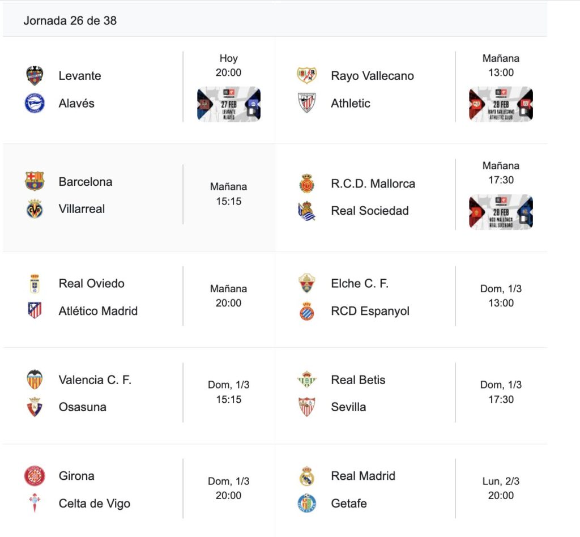Select the Sevilla team name
The height and width of the screenshot is (537, 580).
point(348,407)
